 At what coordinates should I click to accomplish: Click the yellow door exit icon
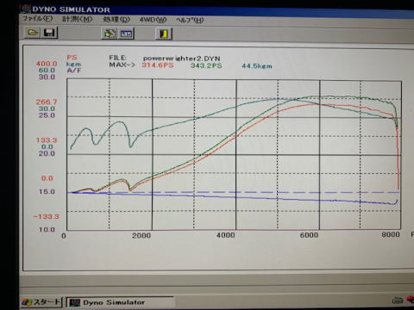(x=164, y=34)
